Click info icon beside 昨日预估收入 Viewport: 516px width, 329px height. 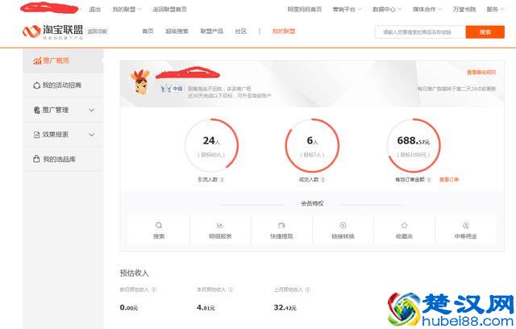pyautogui.click(x=154, y=289)
